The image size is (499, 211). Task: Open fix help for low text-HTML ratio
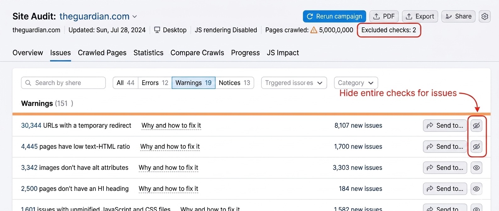170,147
